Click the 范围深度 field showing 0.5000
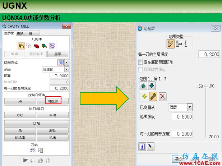 click(182, 116)
